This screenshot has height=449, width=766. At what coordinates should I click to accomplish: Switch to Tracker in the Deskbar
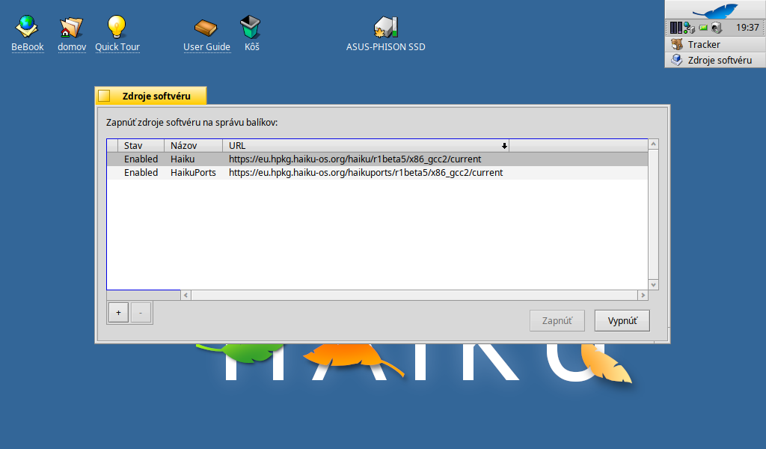(x=715, y=44)
